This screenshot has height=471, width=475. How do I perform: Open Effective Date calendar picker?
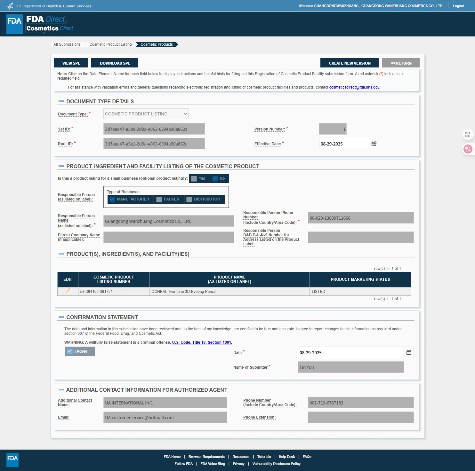click(374, 144)
